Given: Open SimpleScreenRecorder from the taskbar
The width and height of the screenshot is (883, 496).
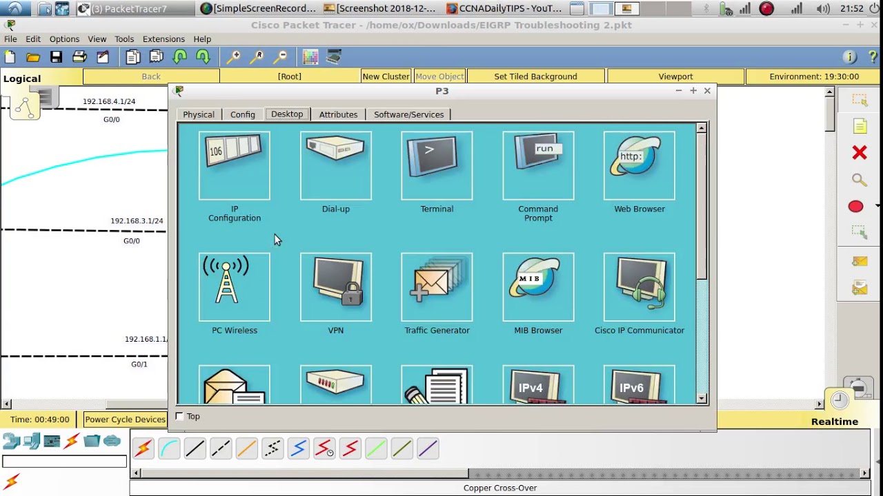Looking at the screenshot, I should click(x=257, y=9).
